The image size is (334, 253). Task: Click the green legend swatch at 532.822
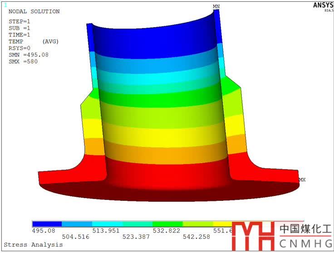tap(168, 224)
